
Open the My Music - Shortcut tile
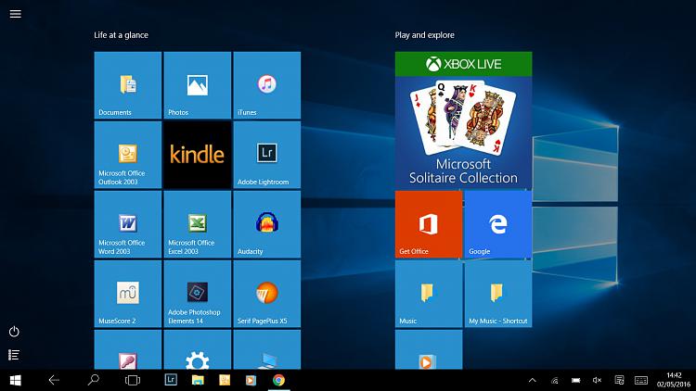[x=498, y=294]
